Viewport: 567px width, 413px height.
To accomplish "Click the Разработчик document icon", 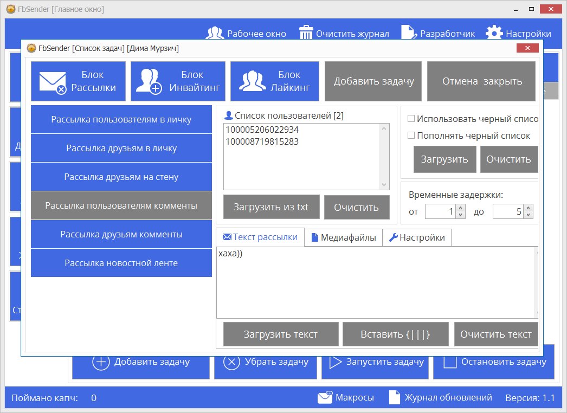I will coord(409,33).
